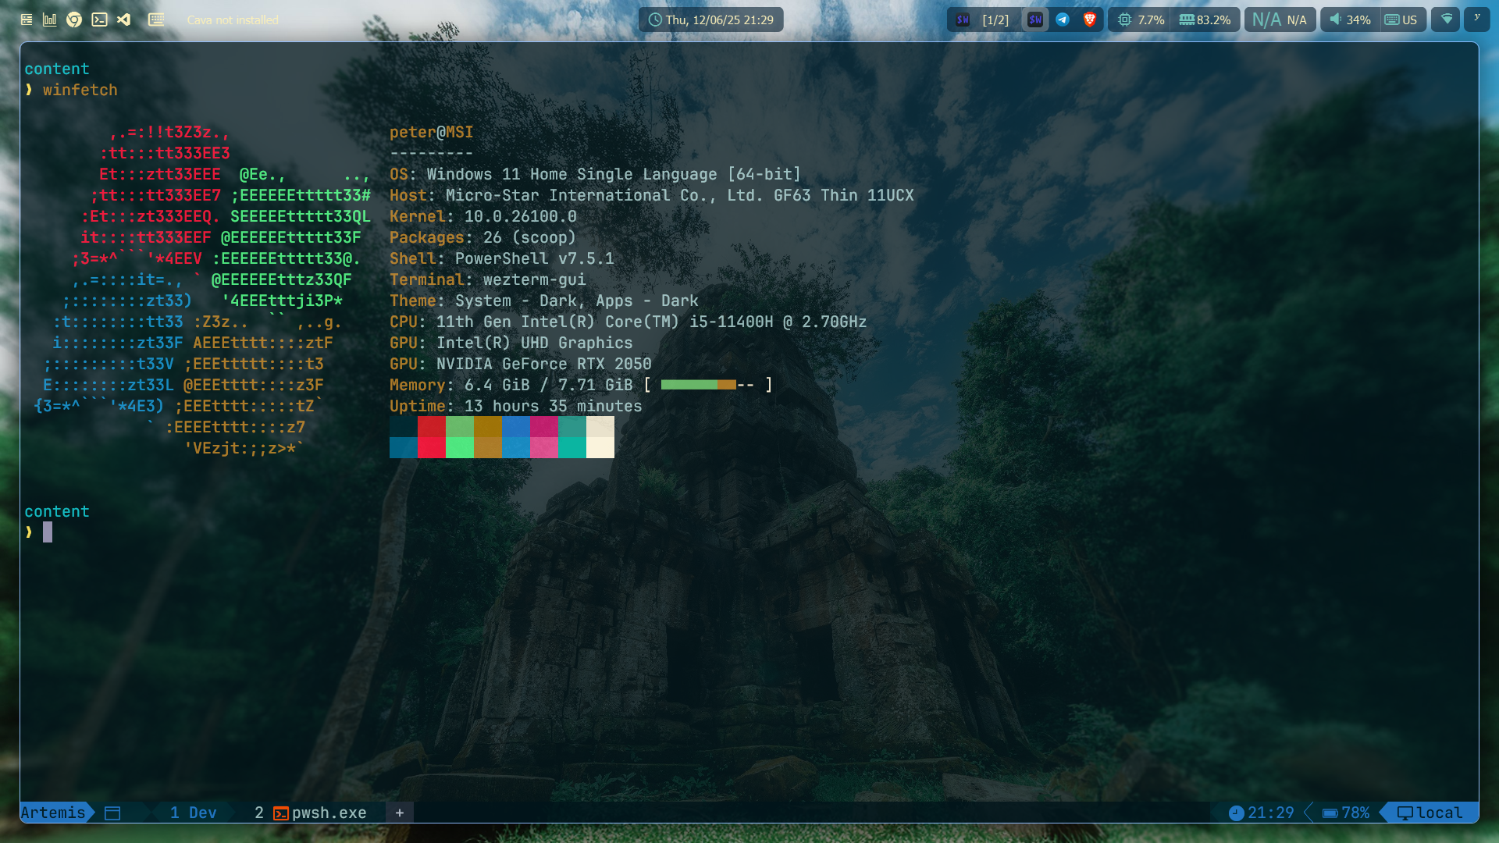Image resolution: width=1499 pixels, height=843 pixels.
Task: Click the CPU chip icon
Action: coord(1124,20)
